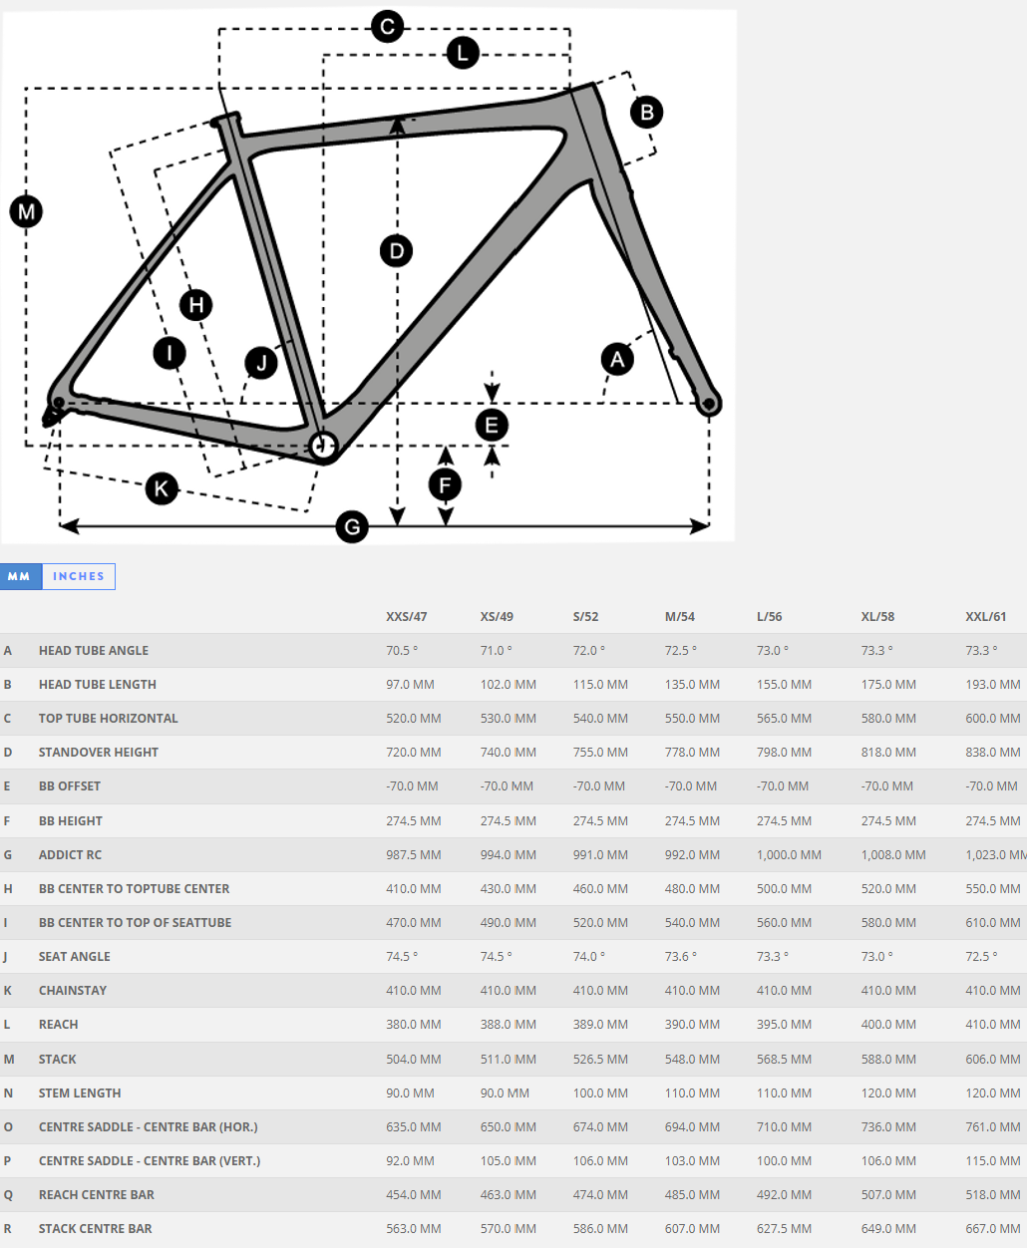Click the HEAD TUBE ANGLE row label
The width and height of the screenshot is (1027, 1248).
[x=94, y=651]
